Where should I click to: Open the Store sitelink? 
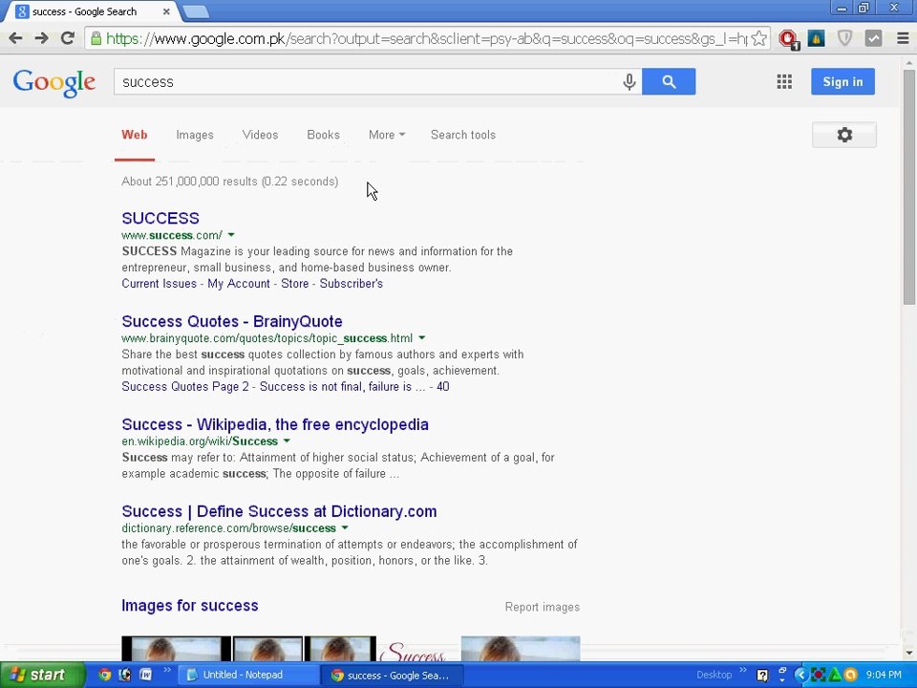point(295,284)
